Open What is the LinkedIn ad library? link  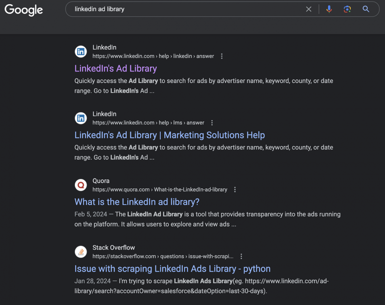137,202
